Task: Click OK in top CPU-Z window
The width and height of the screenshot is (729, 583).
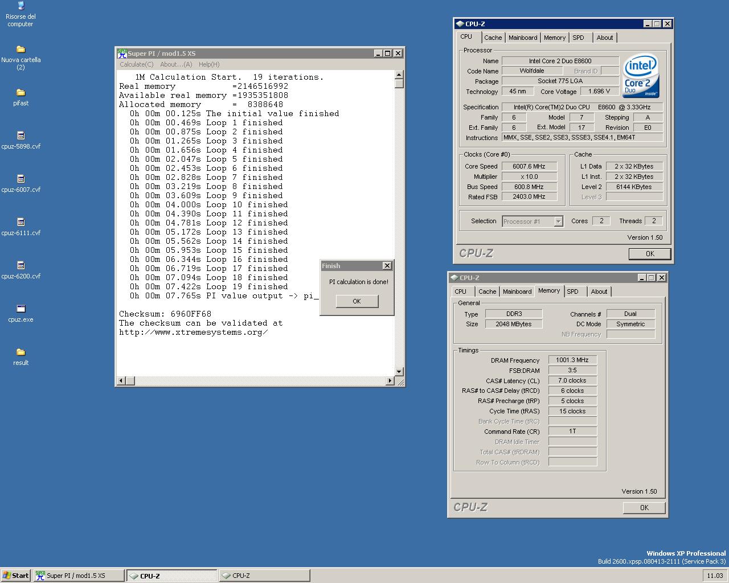Action: 650,254
